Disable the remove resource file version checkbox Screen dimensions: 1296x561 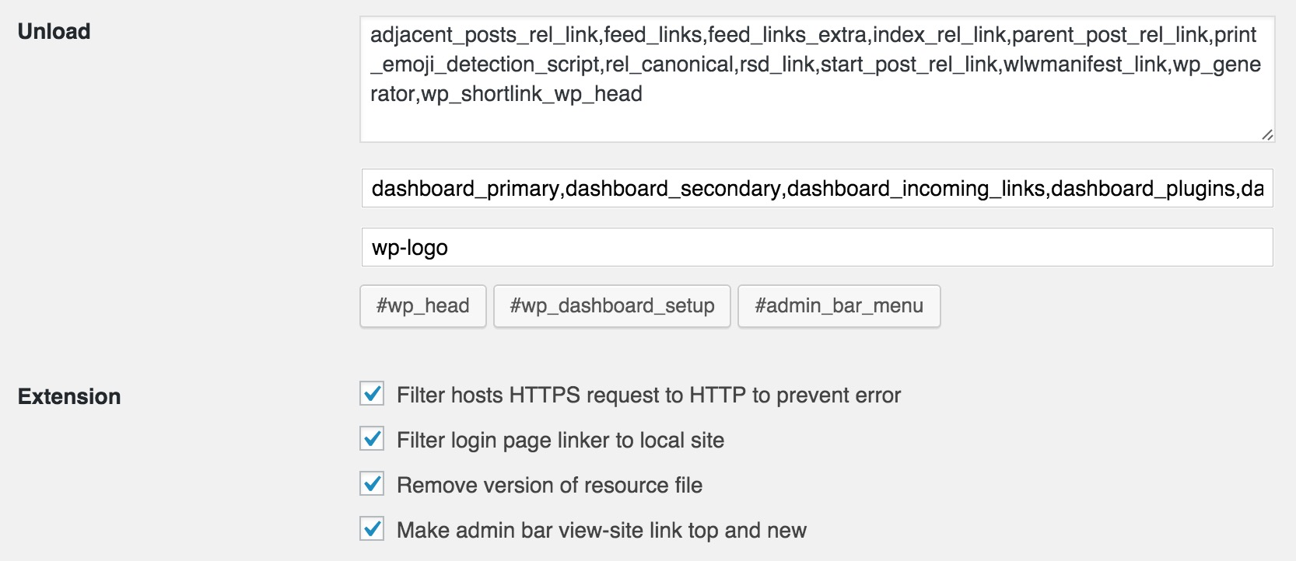point(372,484)
